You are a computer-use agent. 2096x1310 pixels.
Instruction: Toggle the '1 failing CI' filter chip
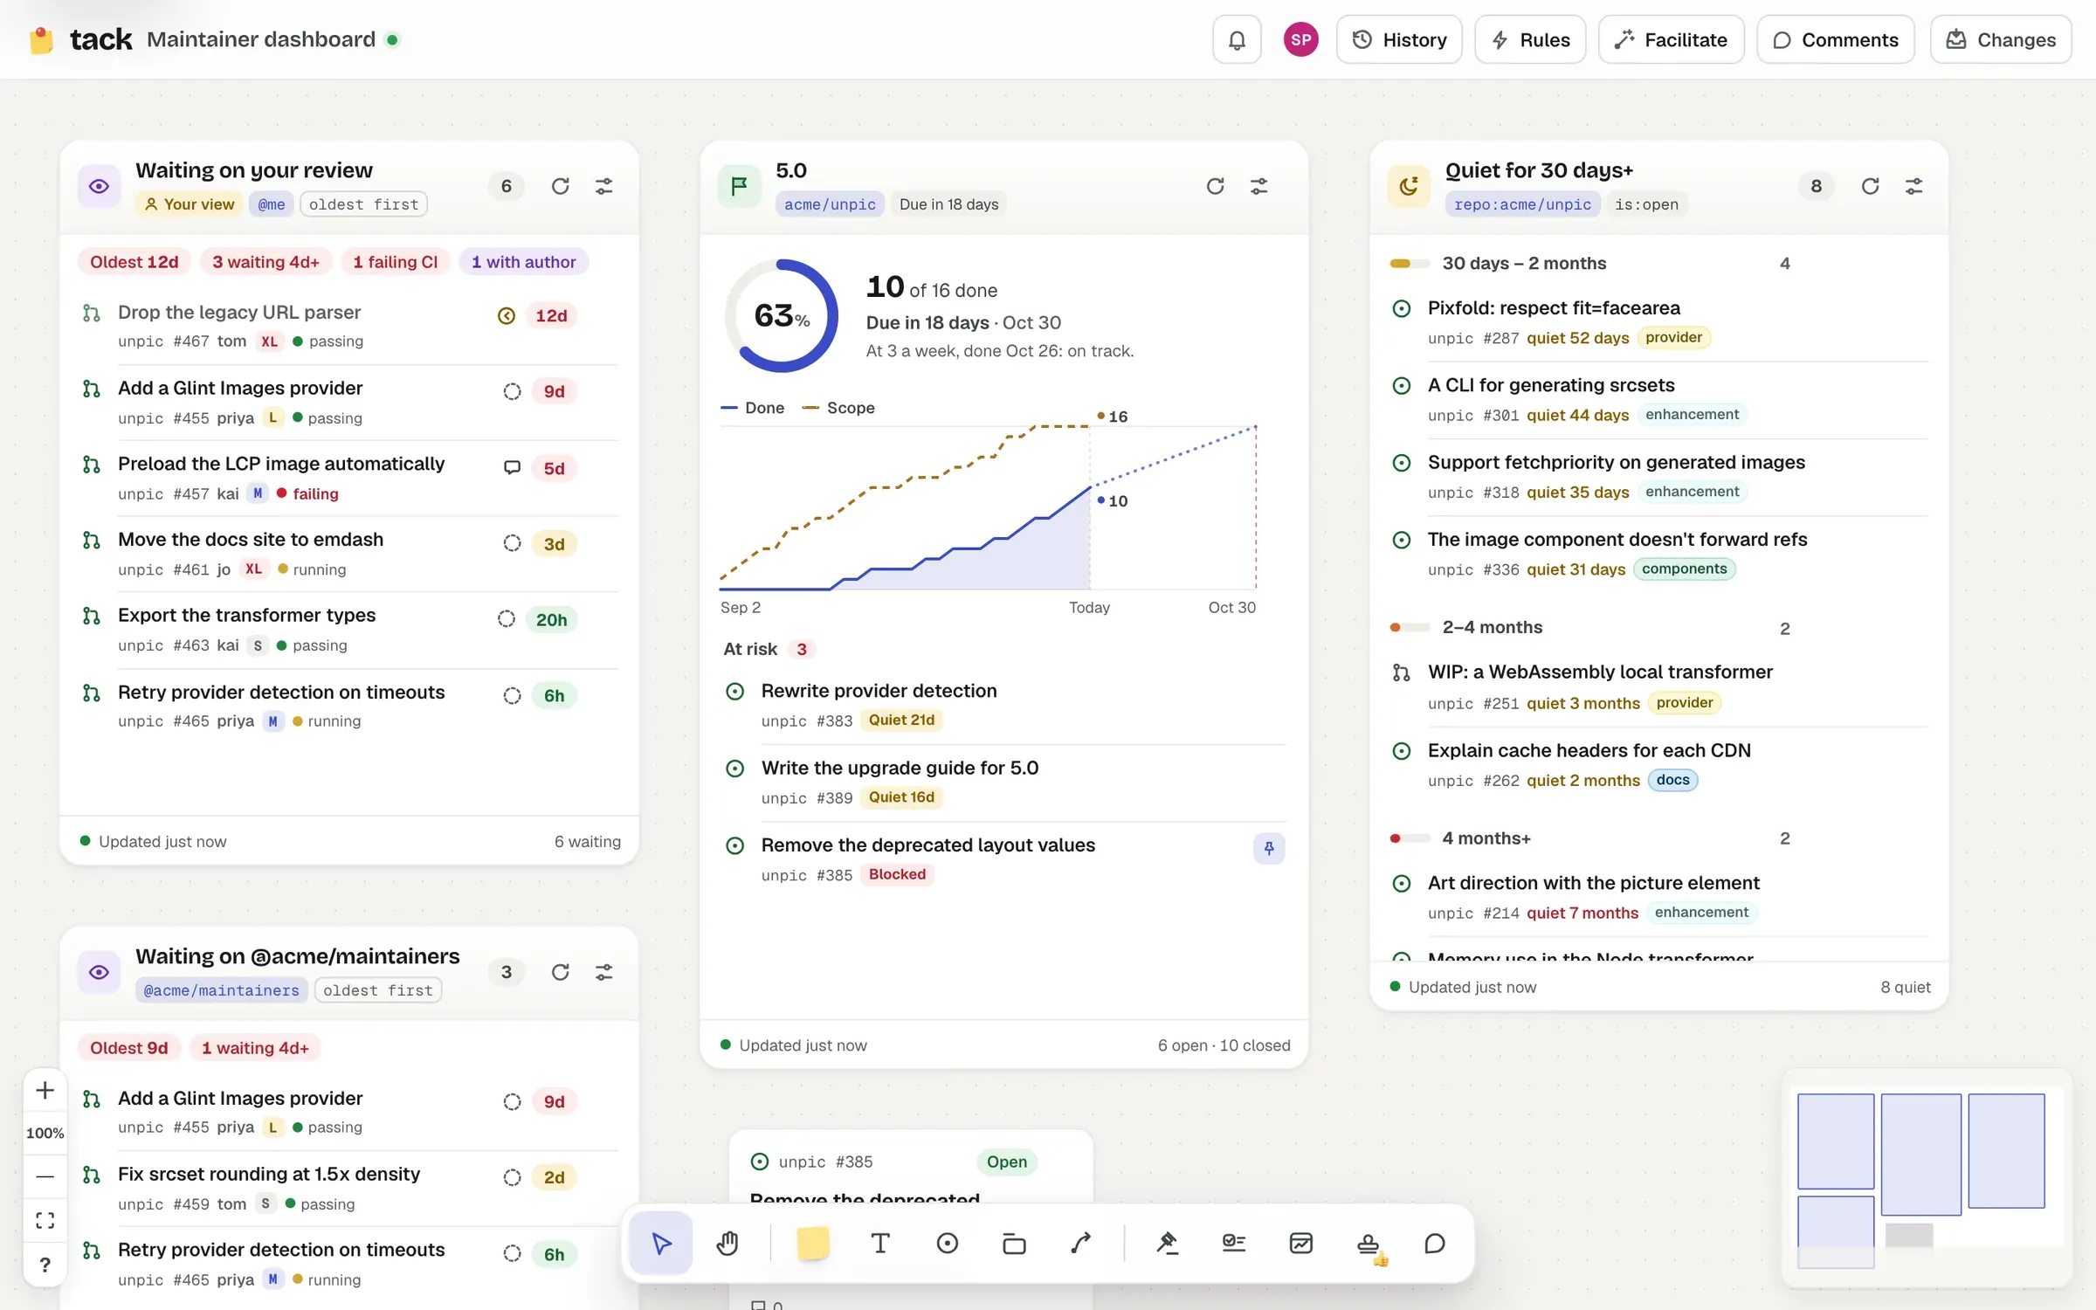(395, 262)
